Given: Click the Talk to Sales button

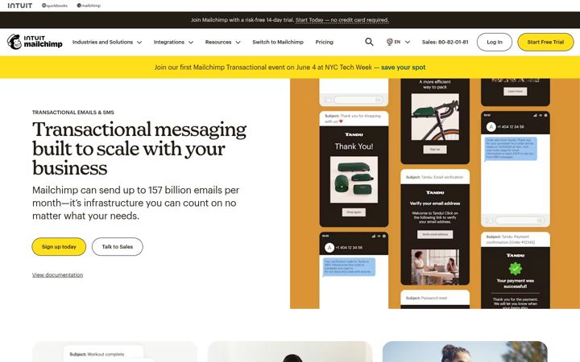Looking at the screenshot, I should 118,247.
